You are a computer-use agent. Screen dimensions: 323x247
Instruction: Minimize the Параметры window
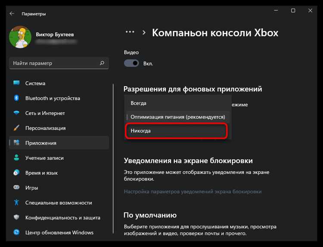click(x=276, y=10)
